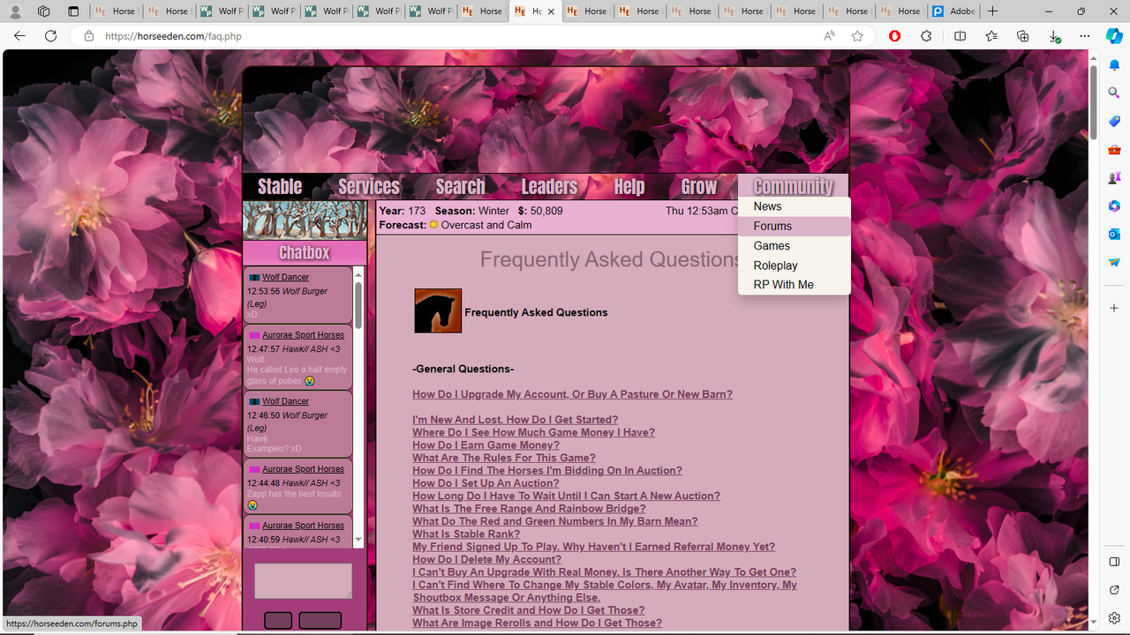Click the winter trees banner above the Chatbox
Viewport: 1130px width, 635px height.
305,219
